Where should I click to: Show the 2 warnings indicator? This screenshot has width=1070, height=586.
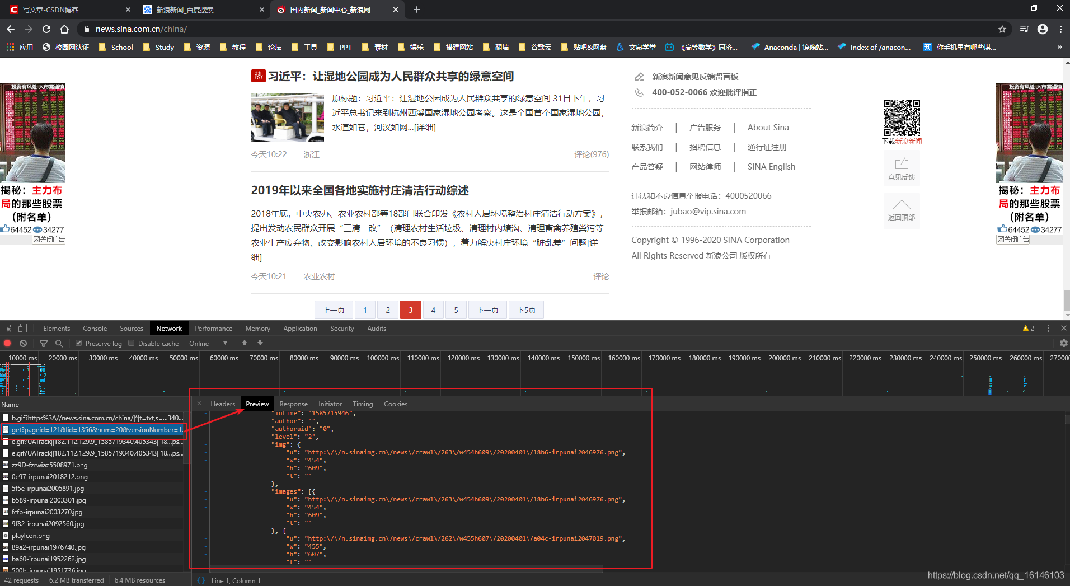(x=1029, y=329)
